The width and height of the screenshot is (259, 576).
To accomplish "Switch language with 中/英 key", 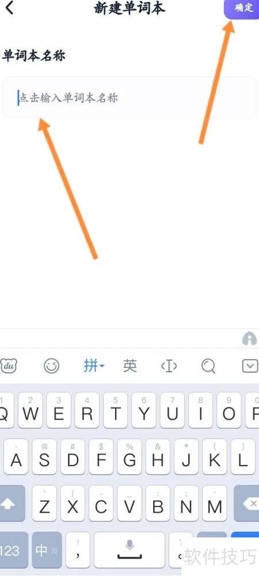I will coord(46,550).
